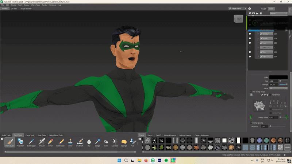Select the Paint Brush tool
Image resolution: width=292 pixels, height=164 pixels.
click(10, 142)
